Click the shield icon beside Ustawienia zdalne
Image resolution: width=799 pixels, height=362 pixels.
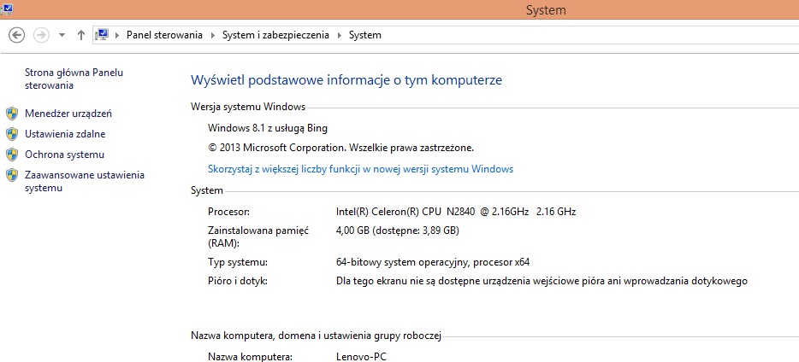coord(12,134)
